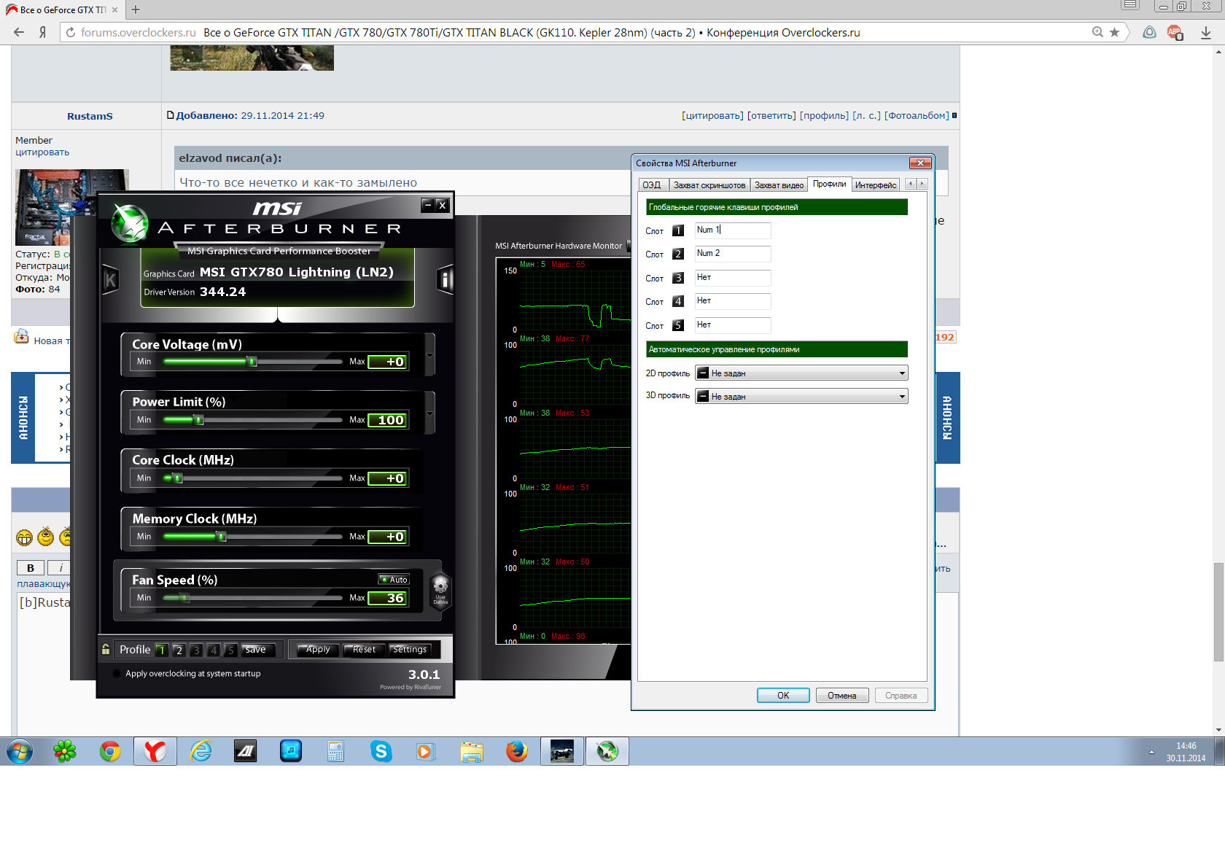Viewport: 1225px width, 851px height.
Task: Open Firefox from the taskbar
Action: click(517, 751)
